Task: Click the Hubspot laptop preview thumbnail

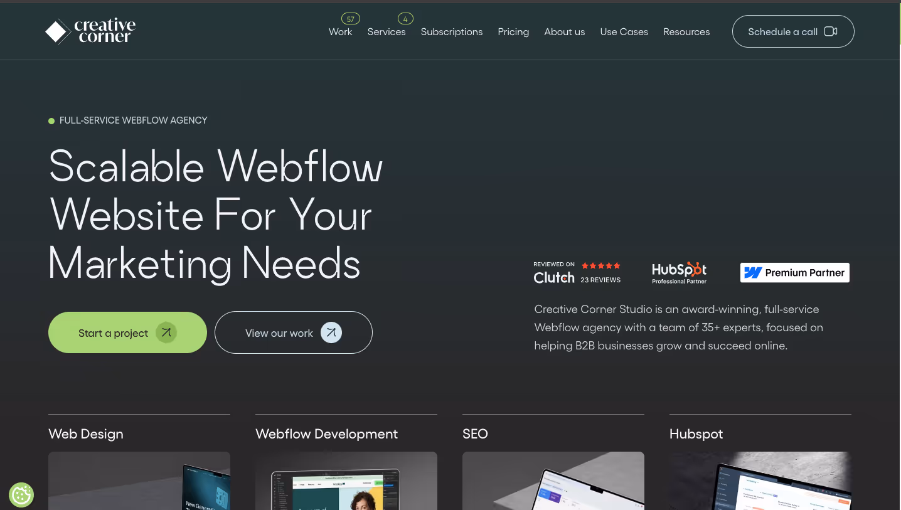Action: (760, 481)
